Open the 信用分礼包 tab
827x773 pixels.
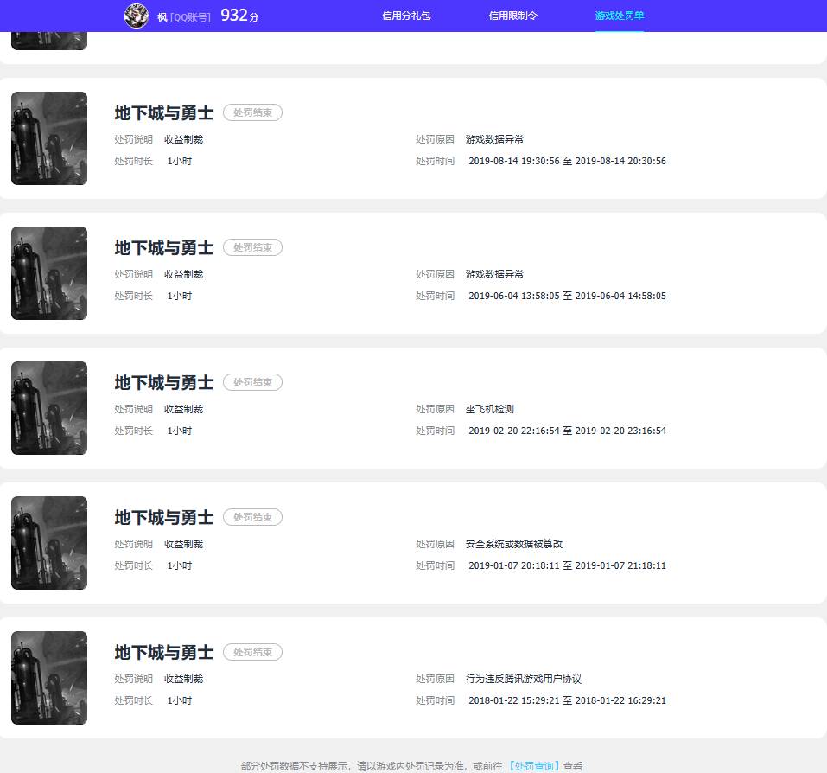point(406,16)
